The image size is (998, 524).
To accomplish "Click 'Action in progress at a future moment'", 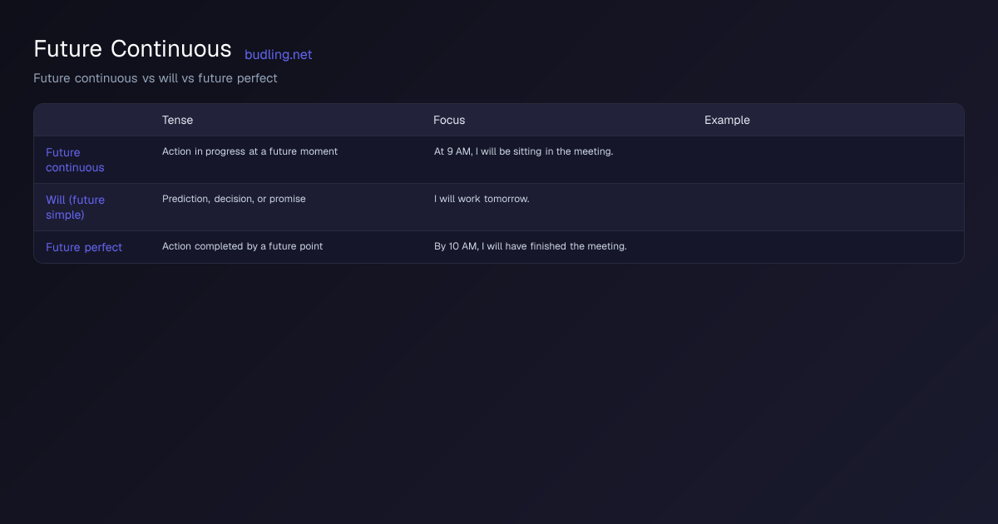I will pyautogui.click(x=249, y=151).
